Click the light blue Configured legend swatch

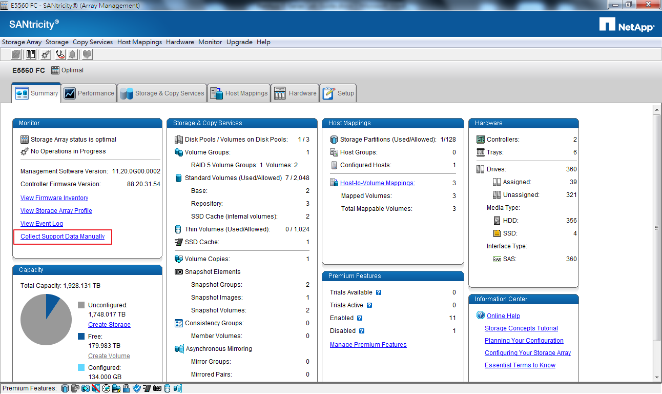[81, 368]
